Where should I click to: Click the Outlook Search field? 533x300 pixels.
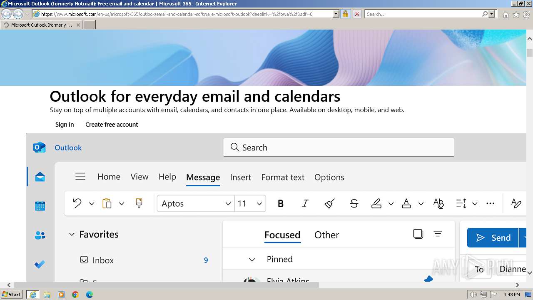coord(339,147)
